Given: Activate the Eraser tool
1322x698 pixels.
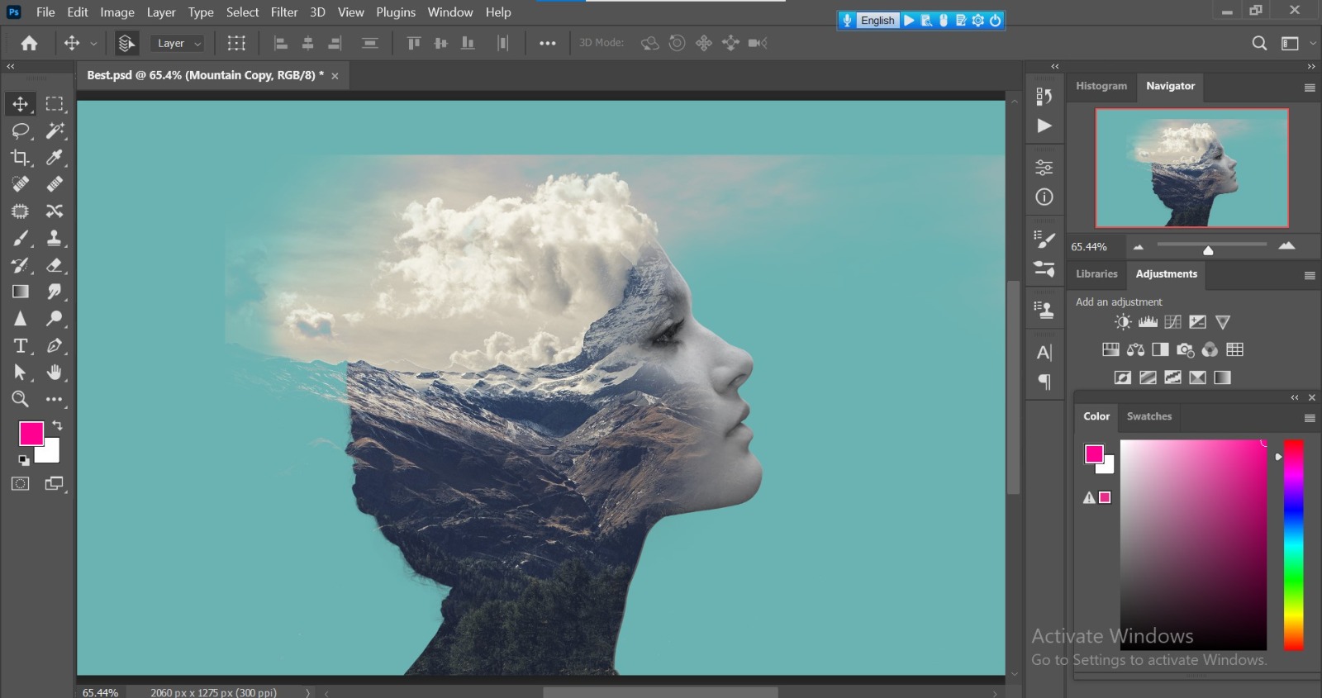Looking at the screenshot, I should click(x=55, y=265).
